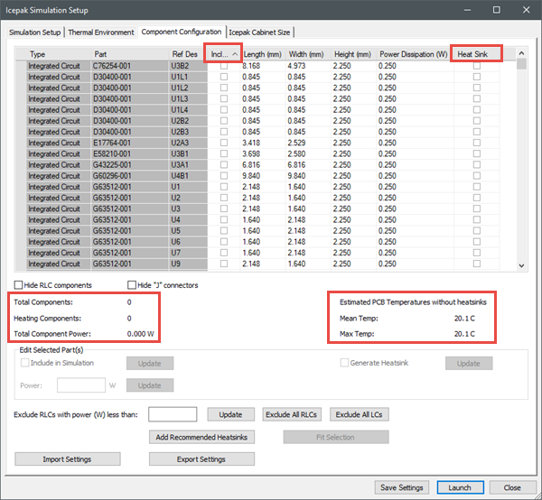Screen dimensions: 542x500
Task: Click Add Recommended Heatsinks
Action: 201,437
